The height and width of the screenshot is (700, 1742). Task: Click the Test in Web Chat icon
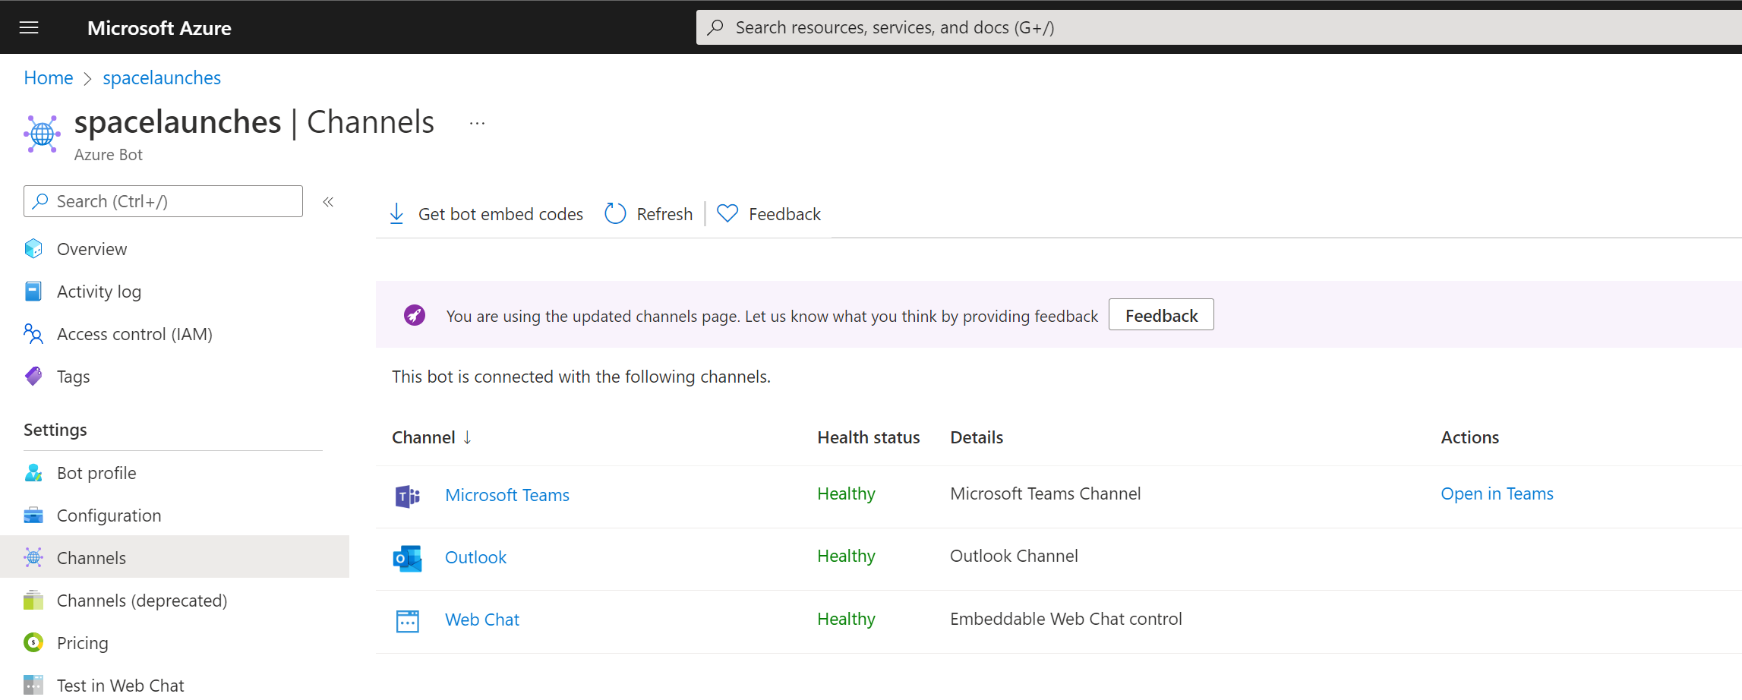coord(33,686)
